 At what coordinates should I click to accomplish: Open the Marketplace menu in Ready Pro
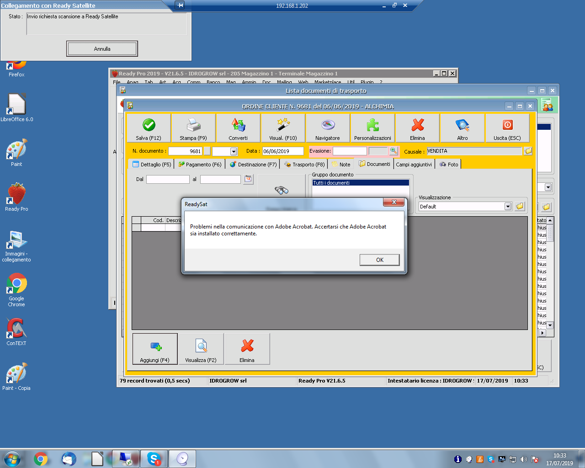pos(328,82)
